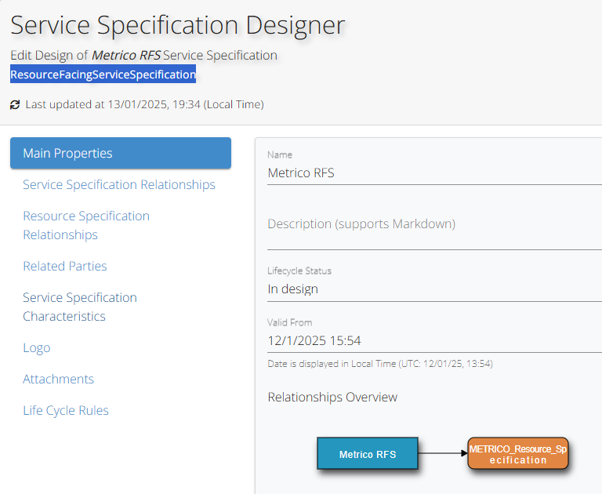The image size is (602, 494).
Task: Select the Related Parties menu item
Action: (65, 266)
